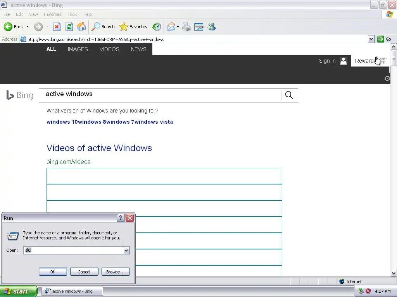The image size is (397, 297).
Task: Select the ALL results tab
Action: point(51,49)
